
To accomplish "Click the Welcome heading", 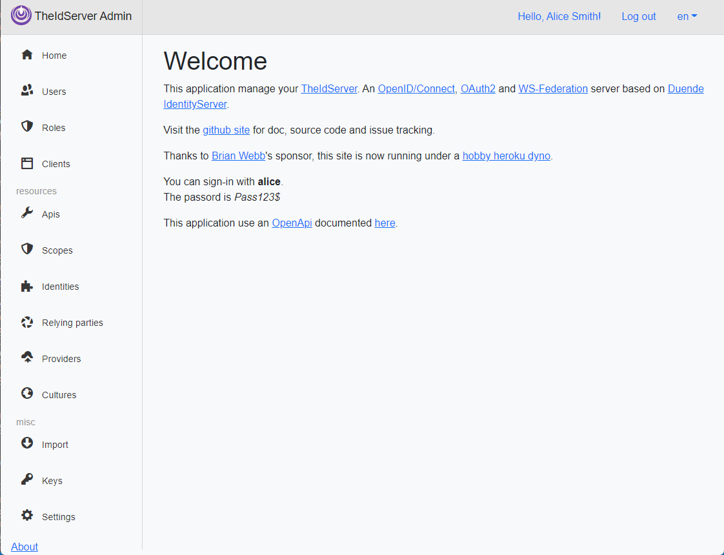I will click(x=215, y=61).
